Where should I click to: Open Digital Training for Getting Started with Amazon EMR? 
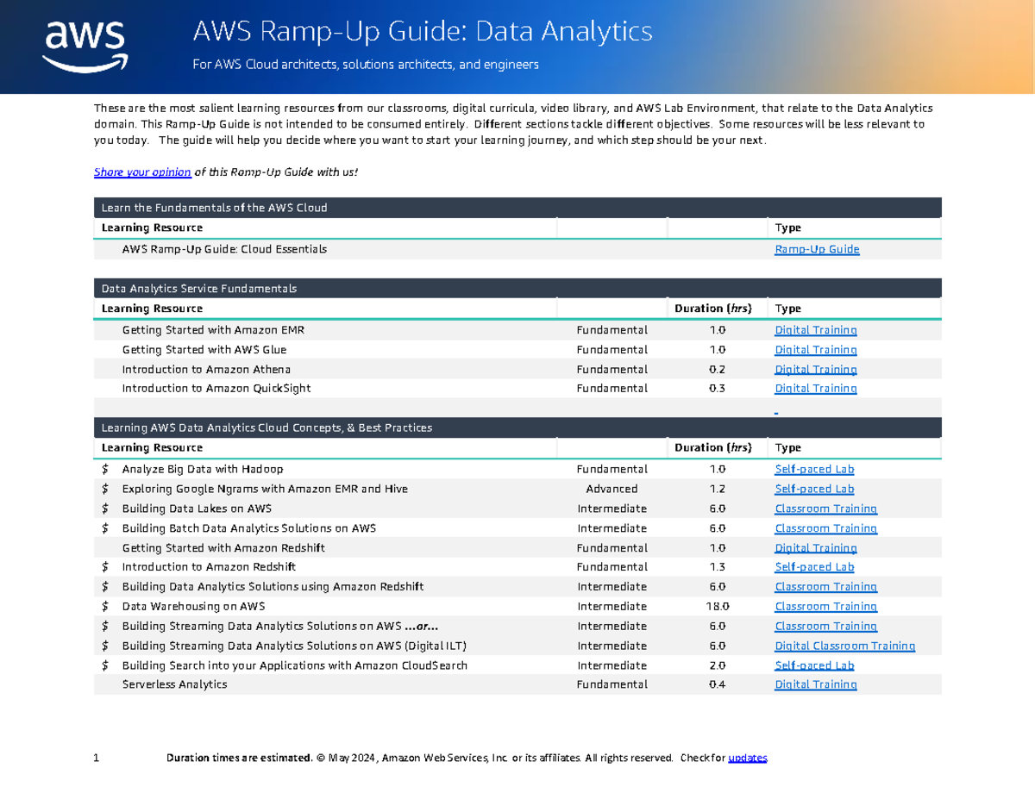815,329
